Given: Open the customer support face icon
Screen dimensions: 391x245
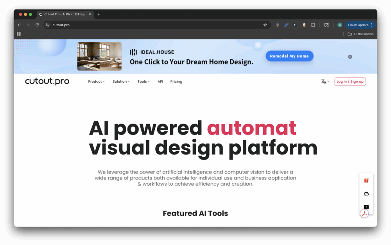Looking at the screenshot, I should tap(366, 194).
